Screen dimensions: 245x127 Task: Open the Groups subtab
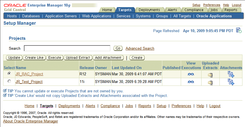pyautogui.click(x=162, y=16)
